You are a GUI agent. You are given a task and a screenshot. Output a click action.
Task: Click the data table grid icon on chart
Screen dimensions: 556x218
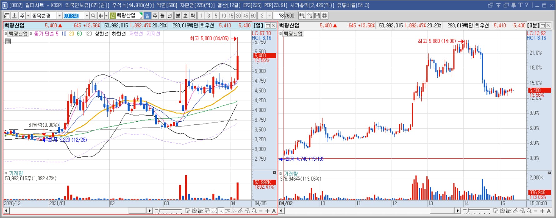tap(8, 41)
